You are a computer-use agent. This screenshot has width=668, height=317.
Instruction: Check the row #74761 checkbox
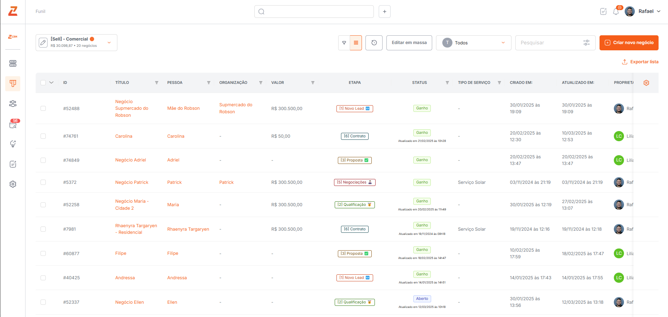coord(43,136)
